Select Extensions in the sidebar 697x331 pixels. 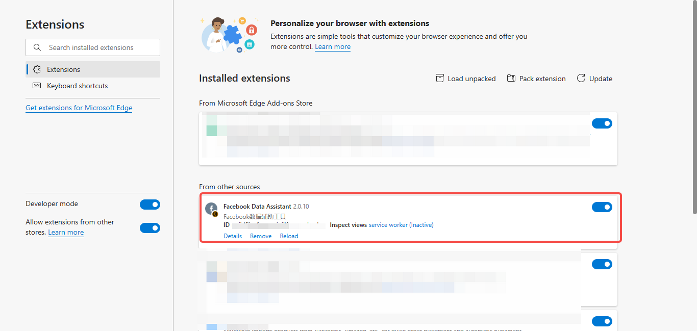pyautogui.click(x=93, y=69)
